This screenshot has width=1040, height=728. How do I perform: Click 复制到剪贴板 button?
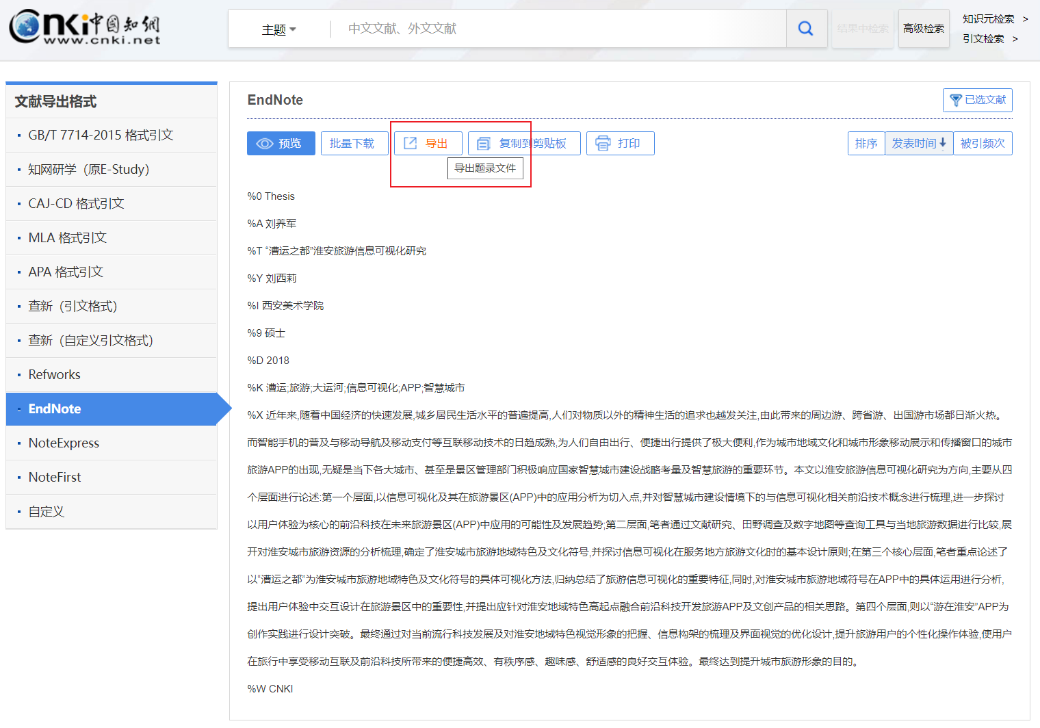[524, 143]
